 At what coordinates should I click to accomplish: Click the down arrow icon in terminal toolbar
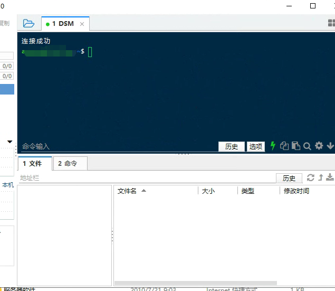coord(330,146)
